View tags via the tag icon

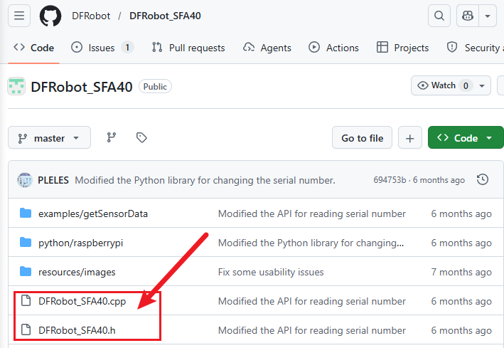click(141, 137)
